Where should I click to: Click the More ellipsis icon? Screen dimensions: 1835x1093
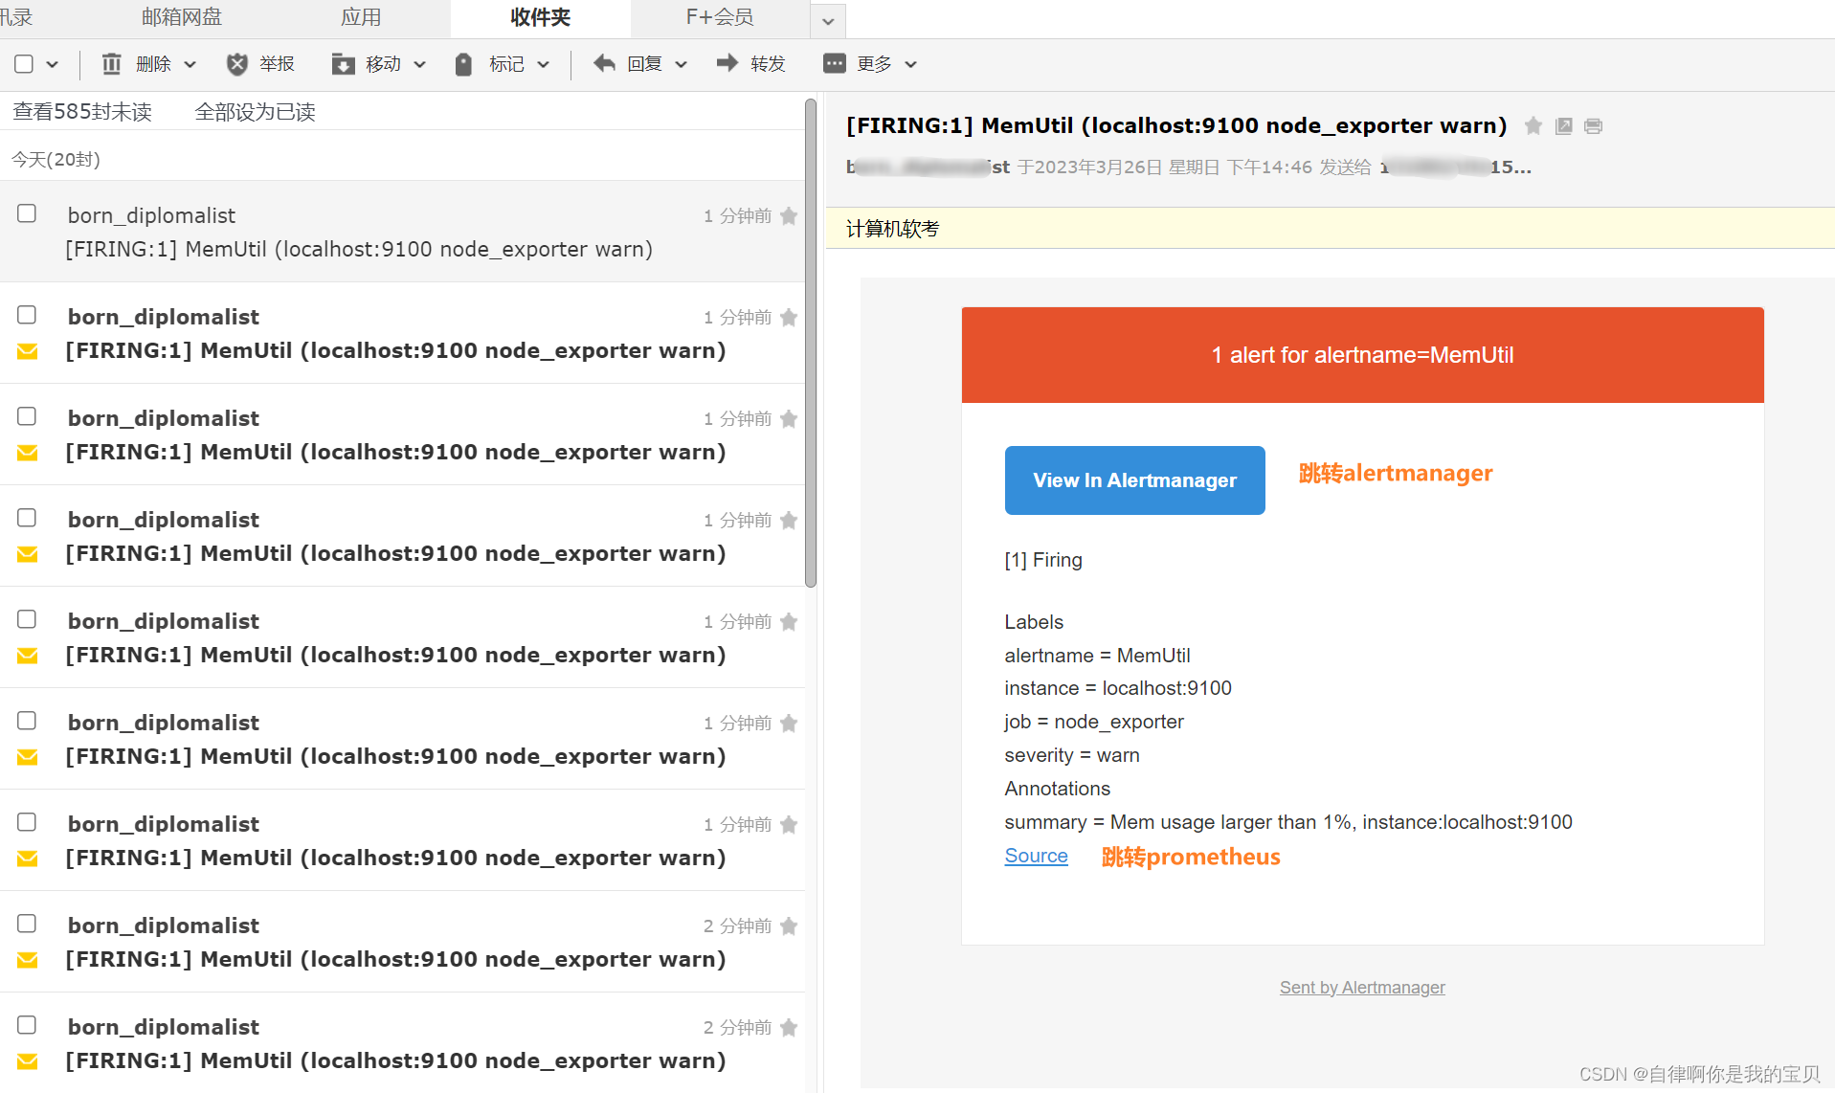tap(835, 63)
